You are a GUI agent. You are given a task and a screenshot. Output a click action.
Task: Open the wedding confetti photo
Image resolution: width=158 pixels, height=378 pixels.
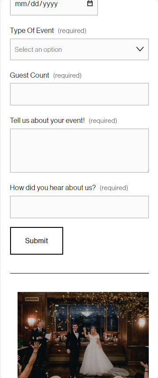(x=83, y=335)
